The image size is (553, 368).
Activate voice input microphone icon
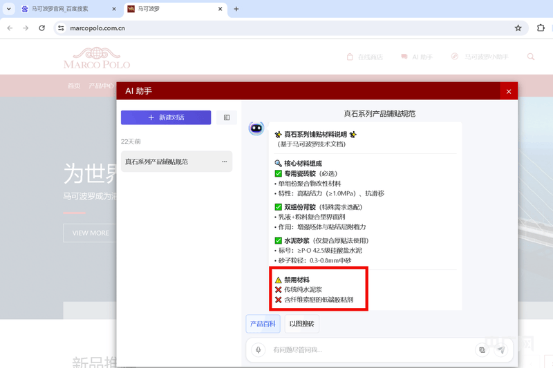(x=259, y=349)
